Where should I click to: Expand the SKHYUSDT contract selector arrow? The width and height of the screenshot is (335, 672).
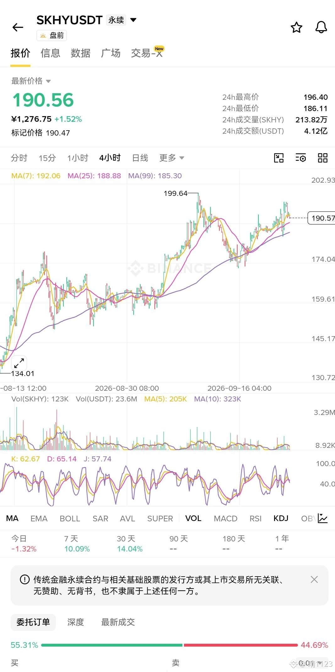pos(133,20)
